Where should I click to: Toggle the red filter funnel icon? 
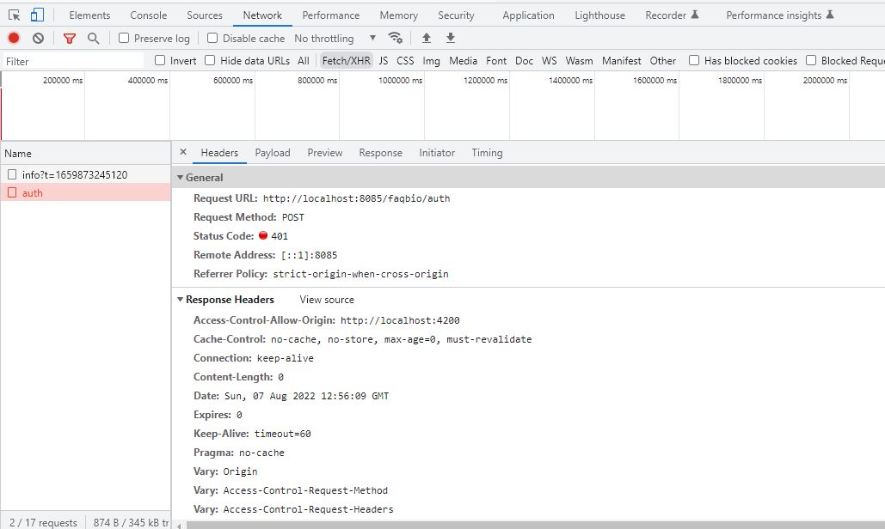pos(70,39)
